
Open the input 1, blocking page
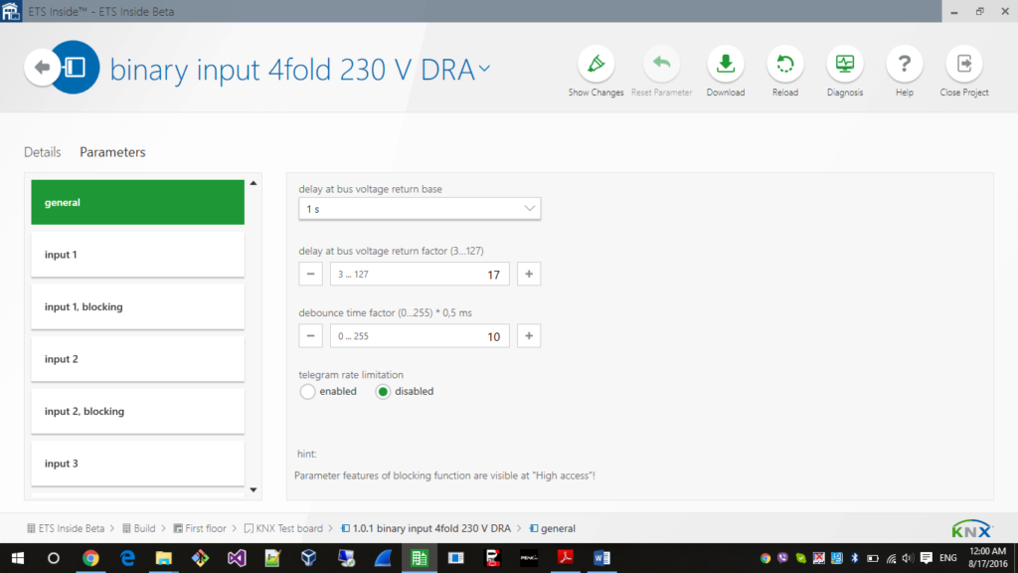click(137, 306)
